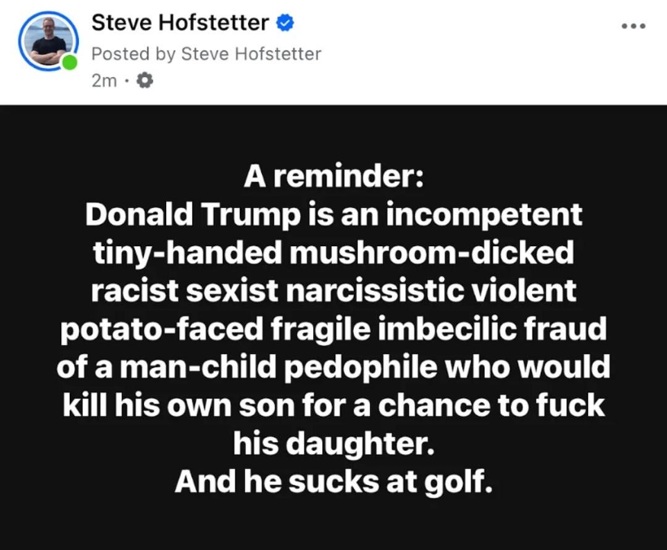Click the post audience gear icon

tap(145, 80)
